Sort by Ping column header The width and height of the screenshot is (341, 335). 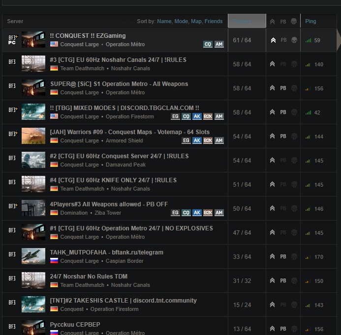point(310,21)
